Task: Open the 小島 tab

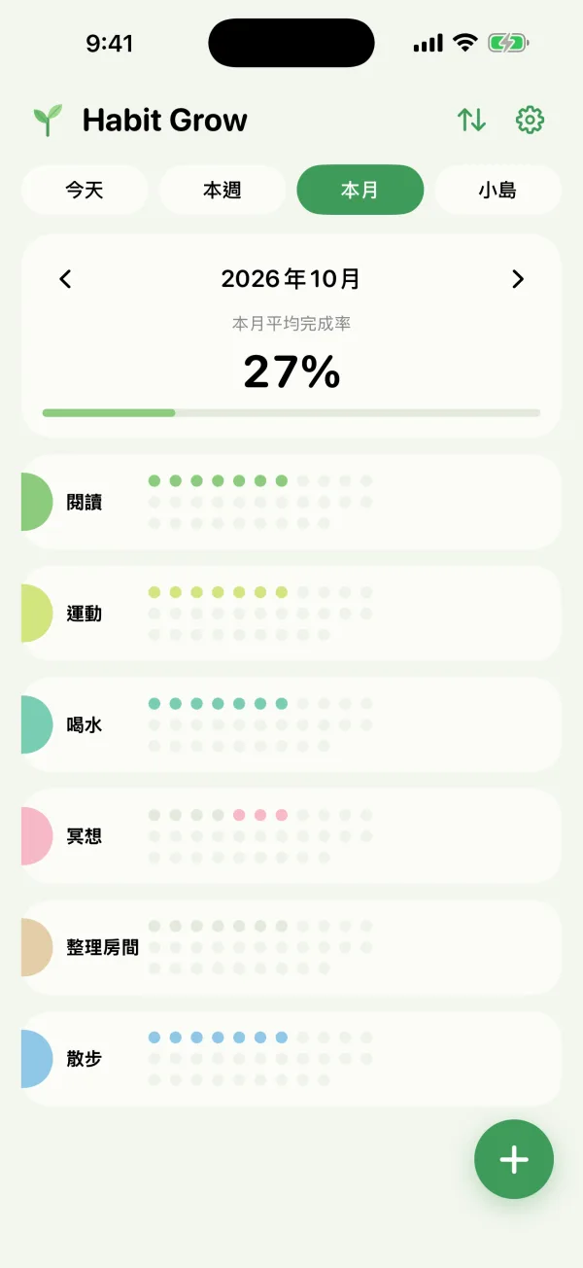Action: tap(498, 190)
